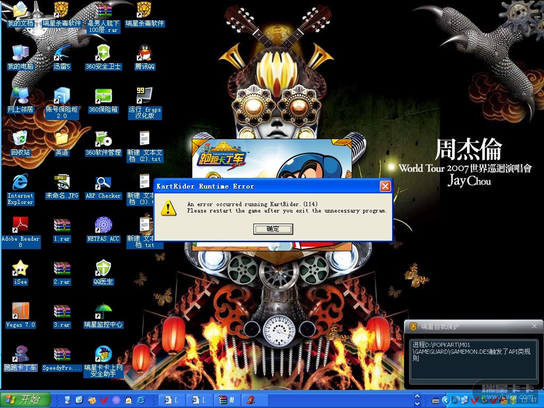This screenshot has height=408, width=544.
Task: Switch to the KartRider taskbar window
Action: pyautogui.click(x=256, y=400)
